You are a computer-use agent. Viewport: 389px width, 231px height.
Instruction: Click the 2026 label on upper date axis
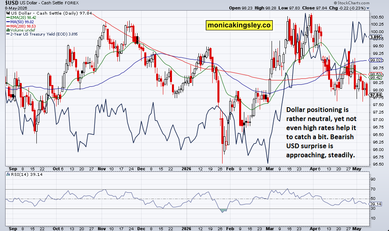[186, 169]
